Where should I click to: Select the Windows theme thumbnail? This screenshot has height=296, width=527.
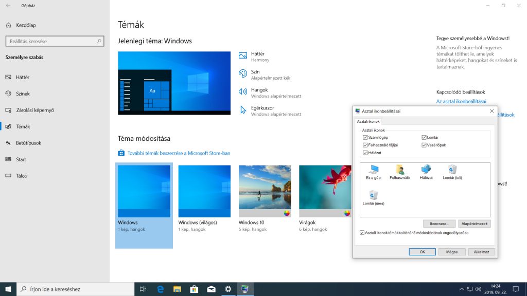pos(144,206)
